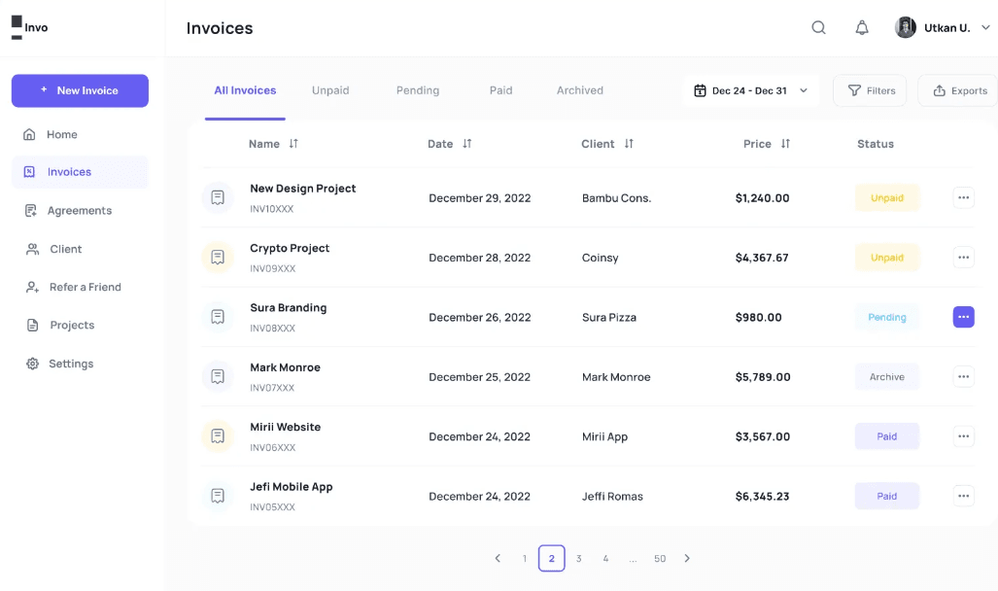998x591 pixels.
Task: Switch to Archived tab
Action: pyautogui.click(x=580, y=90)
